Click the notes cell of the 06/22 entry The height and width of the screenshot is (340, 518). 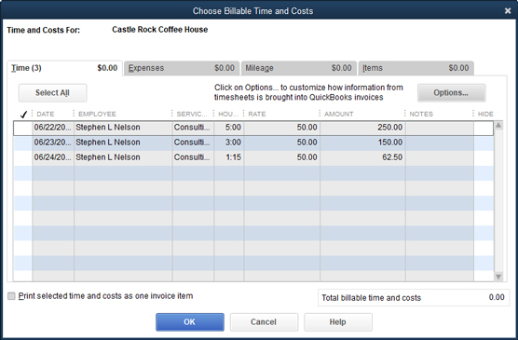click(440, 128)
